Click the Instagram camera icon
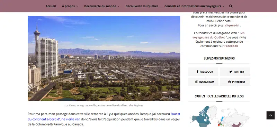277x127 pixels. 197,82
